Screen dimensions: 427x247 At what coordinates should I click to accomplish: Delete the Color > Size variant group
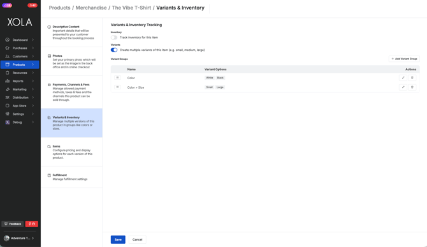(x=412, y=87)
